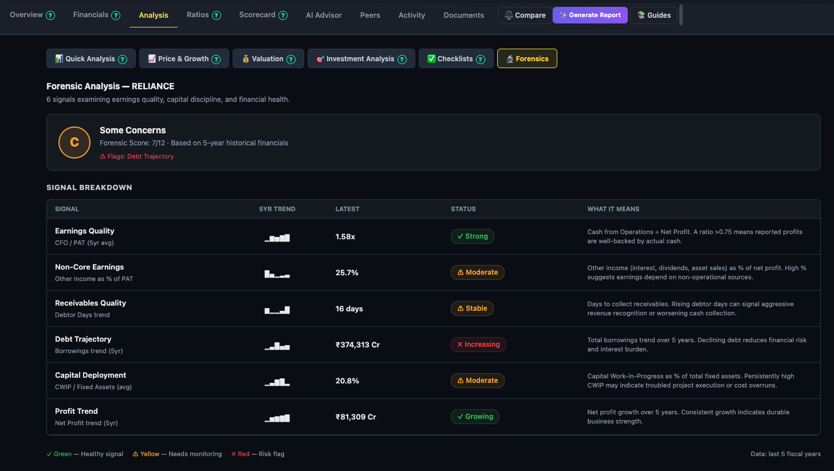Switch to the Documents tab
The width and height of the screenshot is (834, 471).
463,15
